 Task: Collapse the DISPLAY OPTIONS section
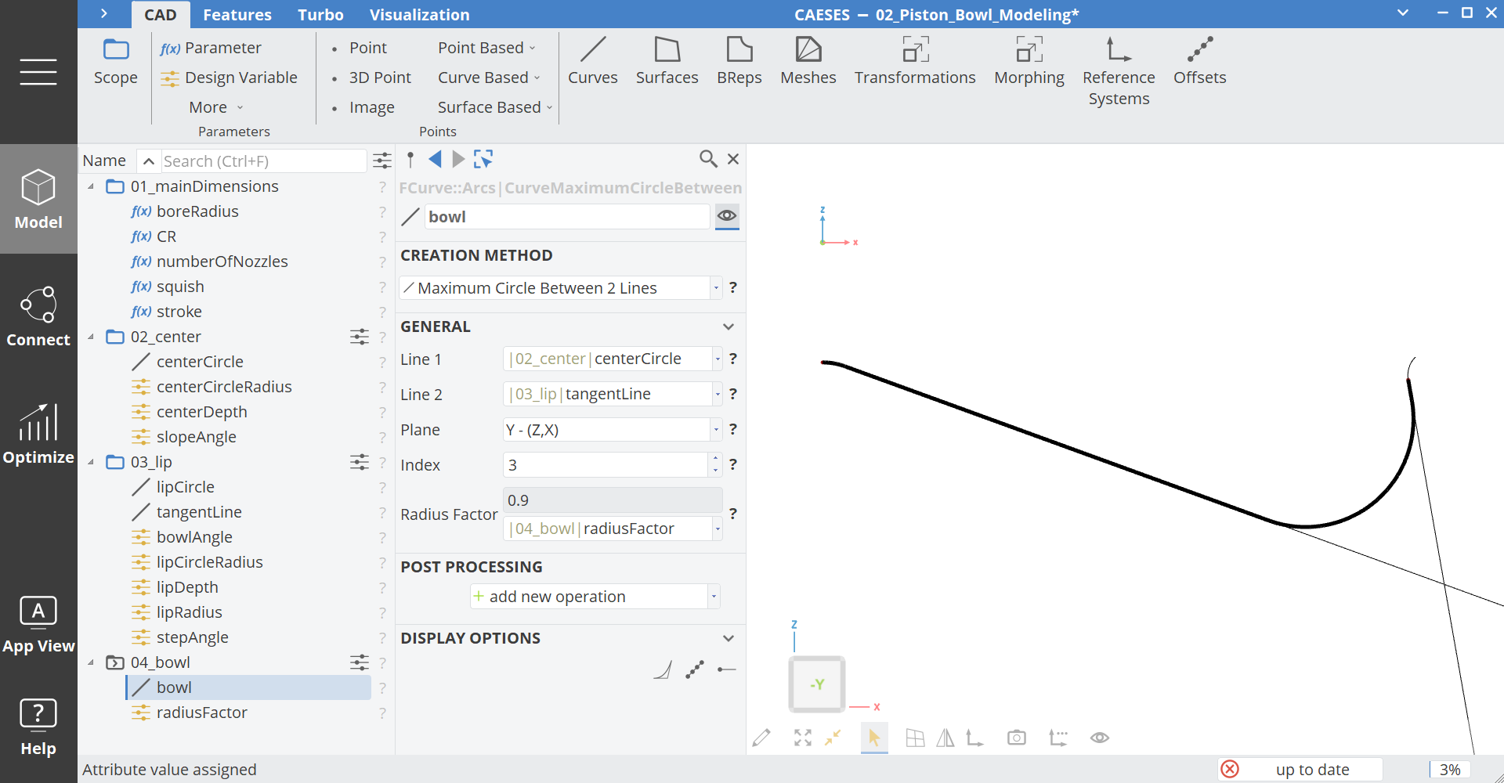point(728,638)
